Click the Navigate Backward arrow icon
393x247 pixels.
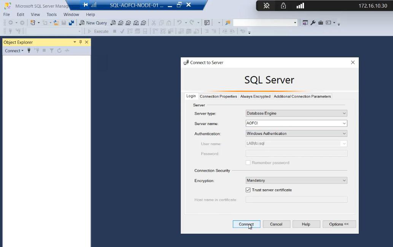[x=11, y=23]
